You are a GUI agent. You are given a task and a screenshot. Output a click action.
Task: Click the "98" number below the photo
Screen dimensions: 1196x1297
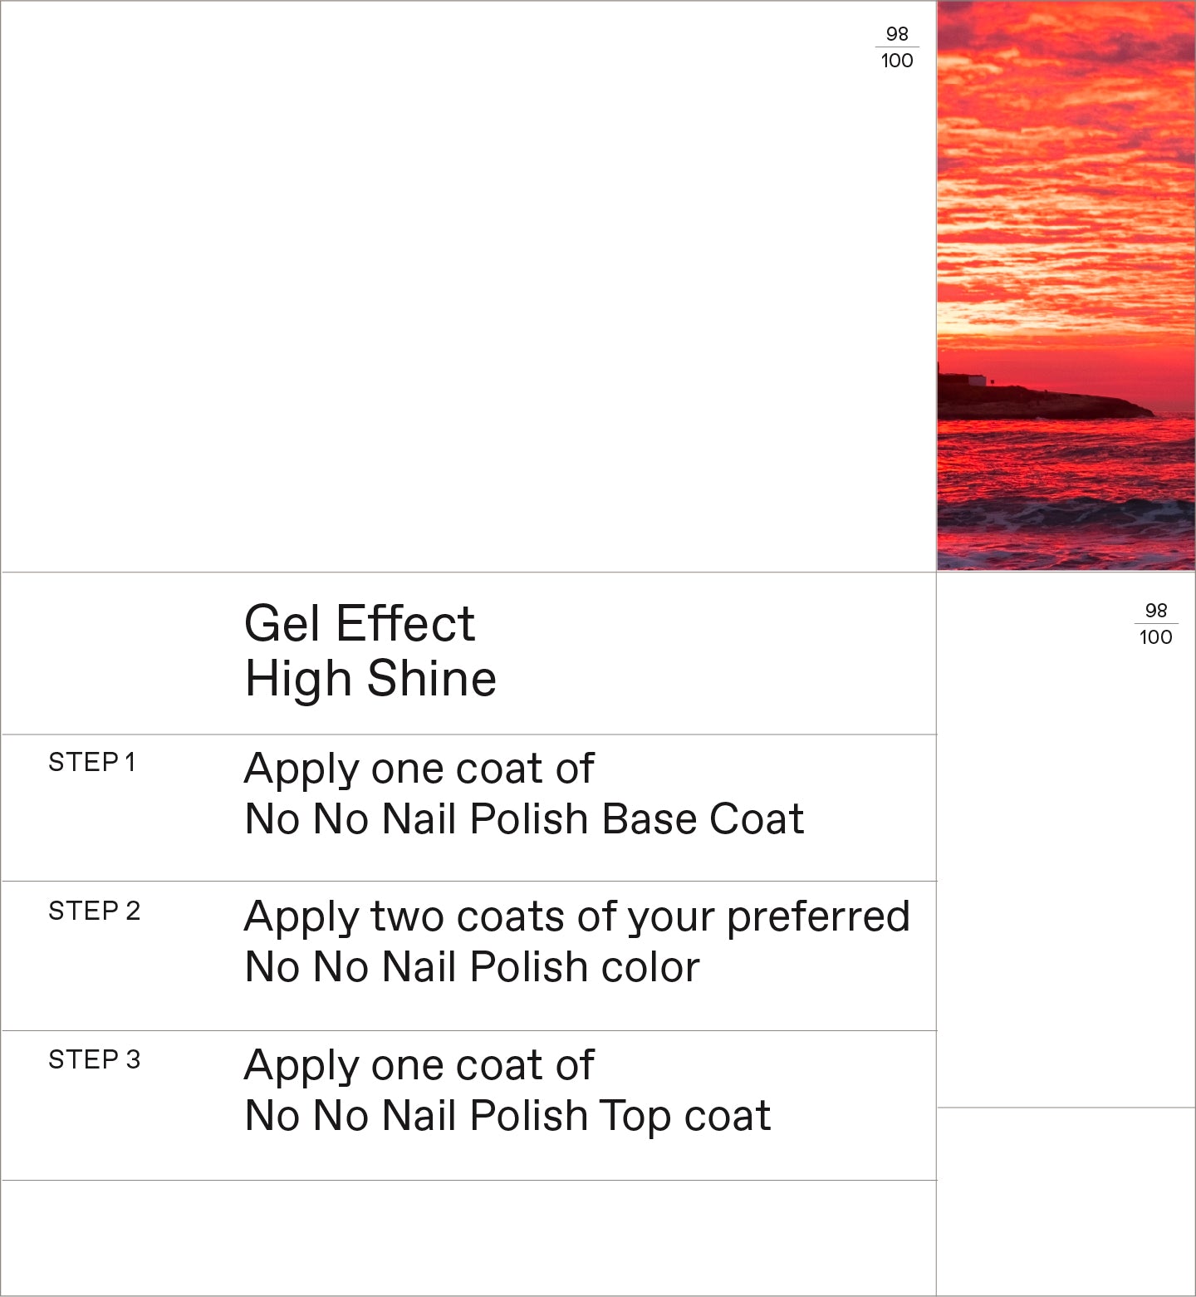[1156, 611]
